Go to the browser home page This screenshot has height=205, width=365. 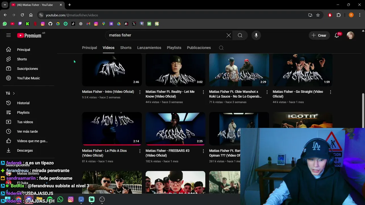coord(31,15)
